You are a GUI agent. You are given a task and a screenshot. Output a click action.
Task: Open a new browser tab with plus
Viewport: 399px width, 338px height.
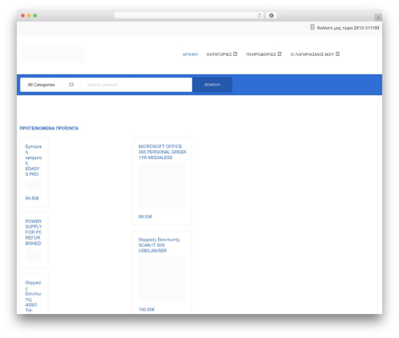(x=378, y=18)
